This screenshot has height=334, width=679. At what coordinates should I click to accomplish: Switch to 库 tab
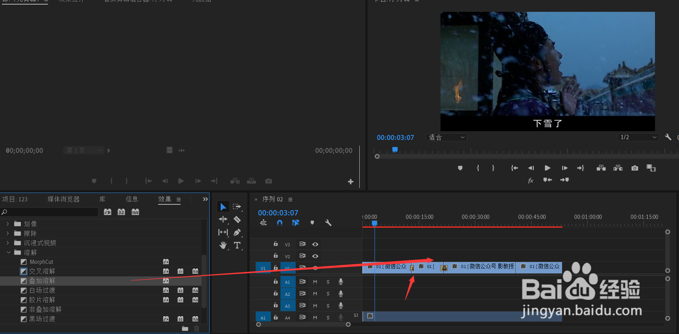click(102, 199)
